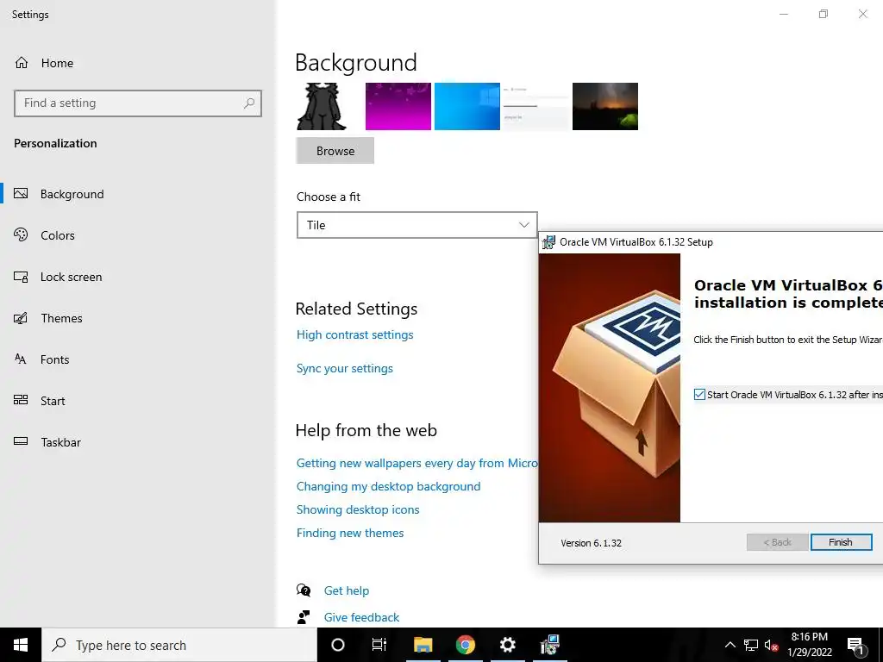Open File Explorer from the taskbar
The height and width of the screenshot is (662, 883).
(x=423, y=645)
